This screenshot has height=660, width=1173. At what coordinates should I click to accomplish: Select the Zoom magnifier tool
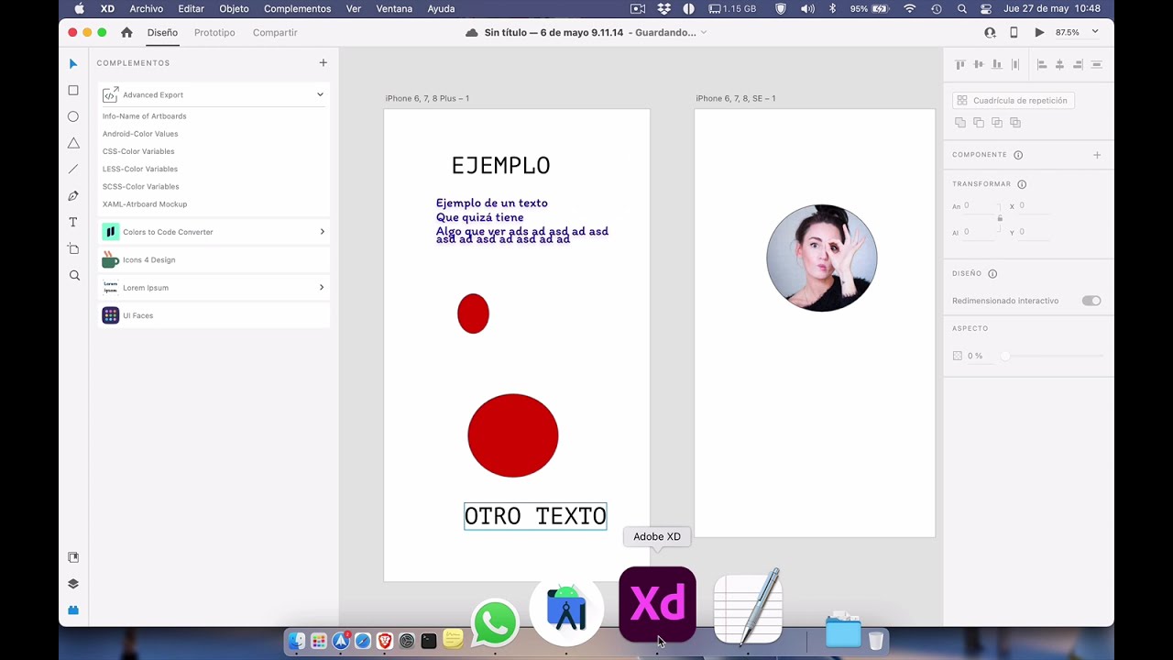[x=74, y=275]
